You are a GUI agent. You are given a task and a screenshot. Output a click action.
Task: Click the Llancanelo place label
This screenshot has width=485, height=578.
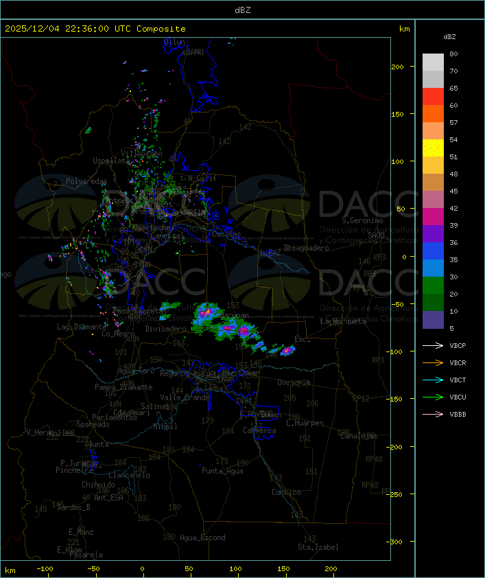(x=129, y=475)
